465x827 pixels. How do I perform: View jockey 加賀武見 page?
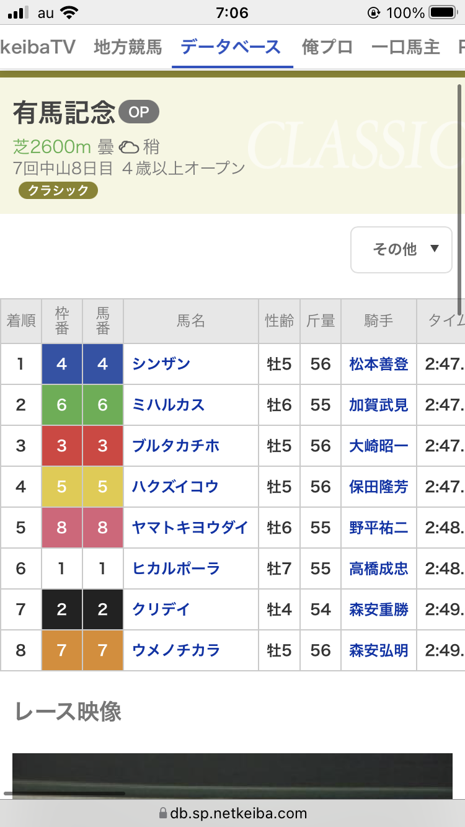(x=378, y=405)
